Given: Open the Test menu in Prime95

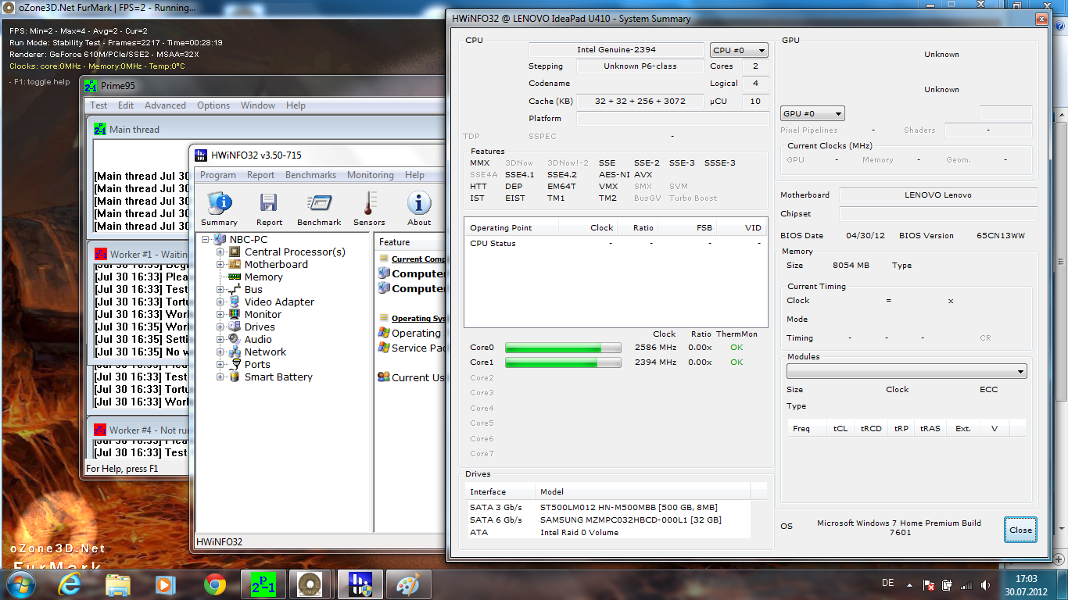Looking at the screenshot, I should tap(99, 105).
